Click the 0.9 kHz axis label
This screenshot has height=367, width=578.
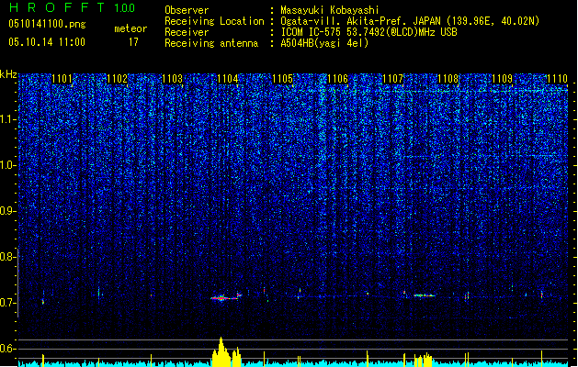coord(8,211)
